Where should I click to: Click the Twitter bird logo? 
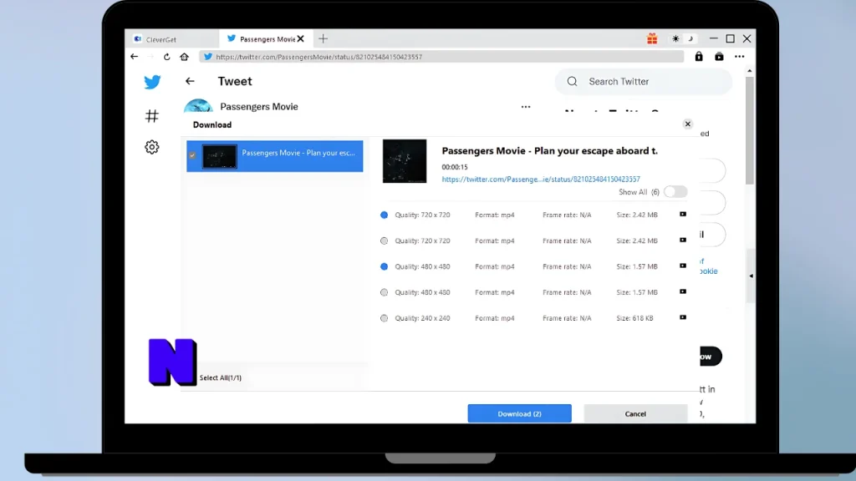[152, 82]
